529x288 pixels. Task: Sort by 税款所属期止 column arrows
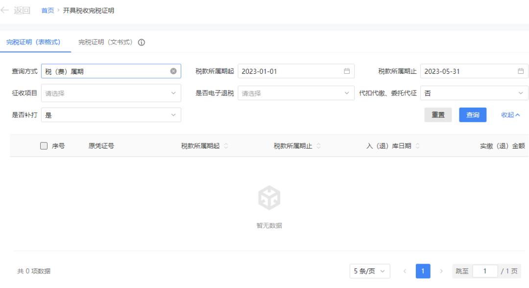click(x=318, y=146)
